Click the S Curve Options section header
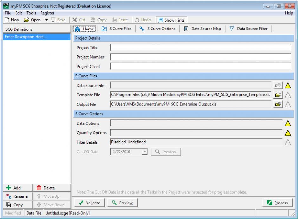 point(184,114)
